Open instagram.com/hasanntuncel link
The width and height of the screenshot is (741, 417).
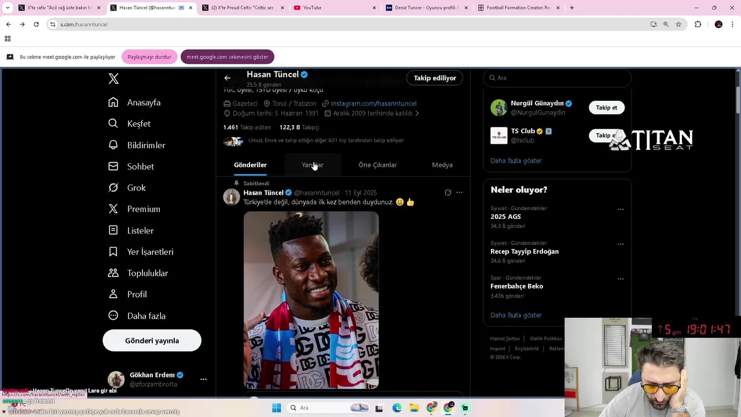pos(373,103)
